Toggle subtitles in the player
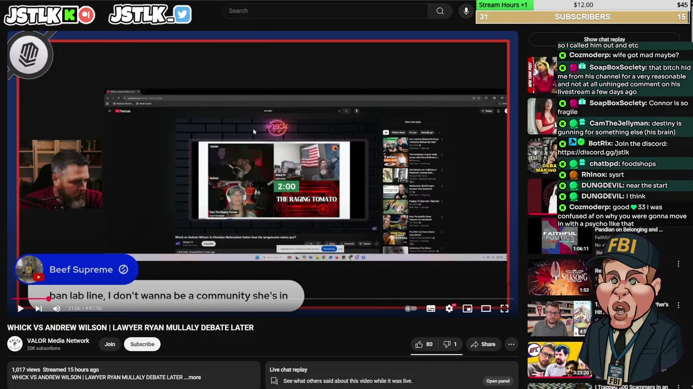The height and width of the screenshot is (389, 693). [x=431, y=308]
